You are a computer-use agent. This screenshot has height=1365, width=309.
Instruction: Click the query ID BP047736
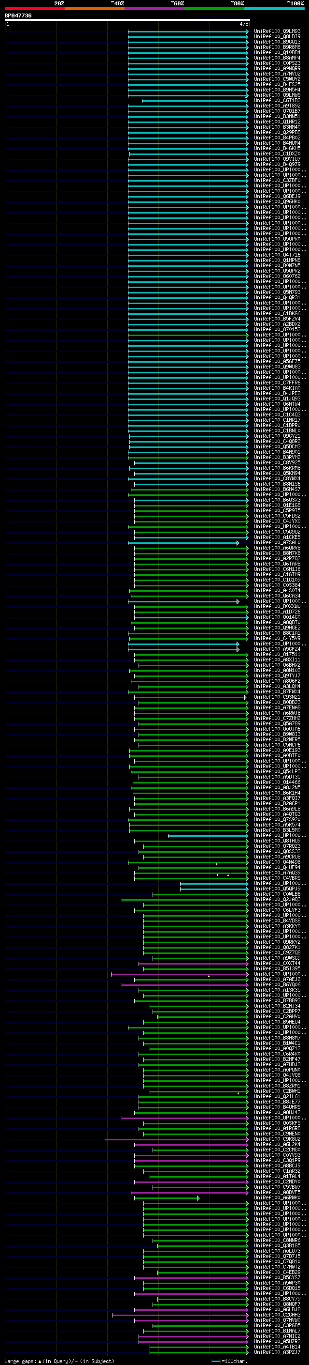18,15
